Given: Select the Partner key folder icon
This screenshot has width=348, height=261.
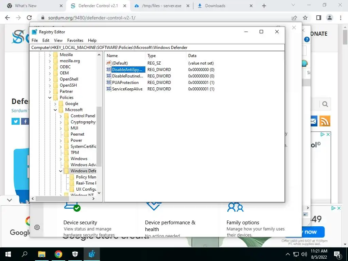Looking at the screenshot, I should click(55, 91).
